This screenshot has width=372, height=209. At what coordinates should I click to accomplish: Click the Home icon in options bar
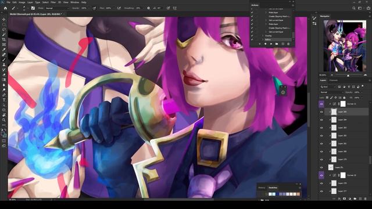[5, 8]
